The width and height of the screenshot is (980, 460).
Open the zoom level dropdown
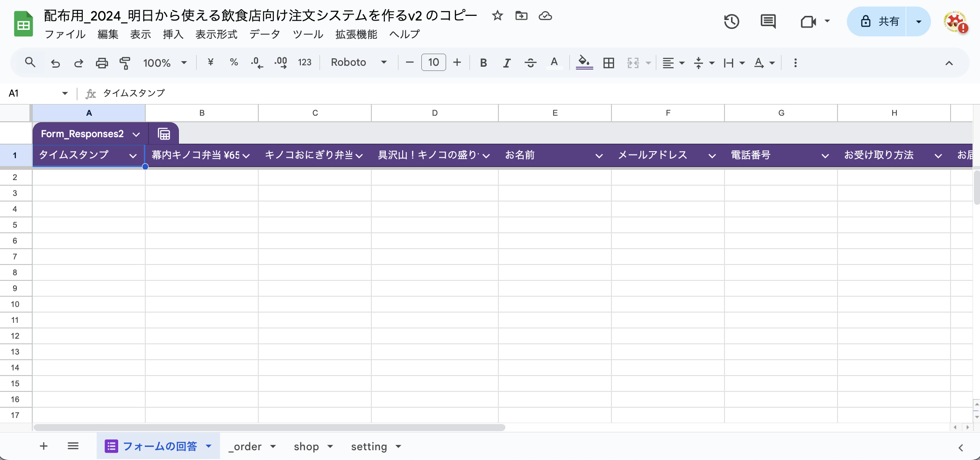[x=165, y=63]
